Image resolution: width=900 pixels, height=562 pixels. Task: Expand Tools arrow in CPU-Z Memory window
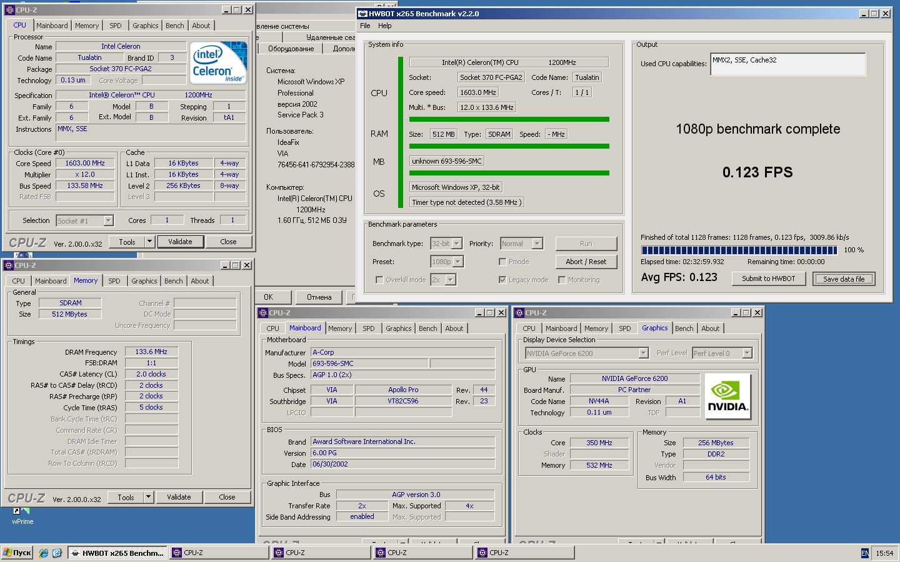coord(148,497)
